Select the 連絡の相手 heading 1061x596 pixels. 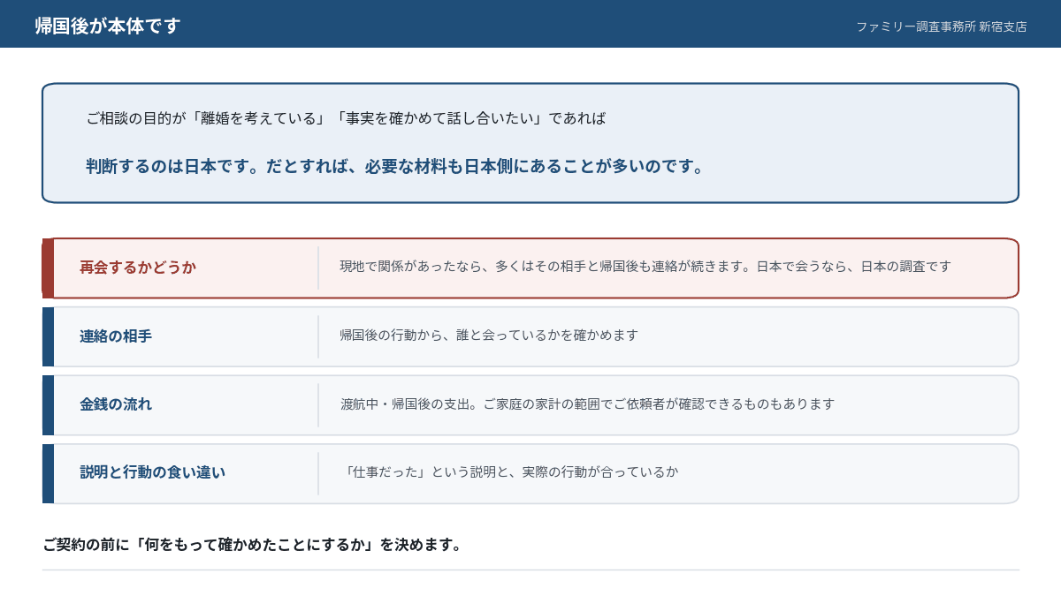[116, 336]
